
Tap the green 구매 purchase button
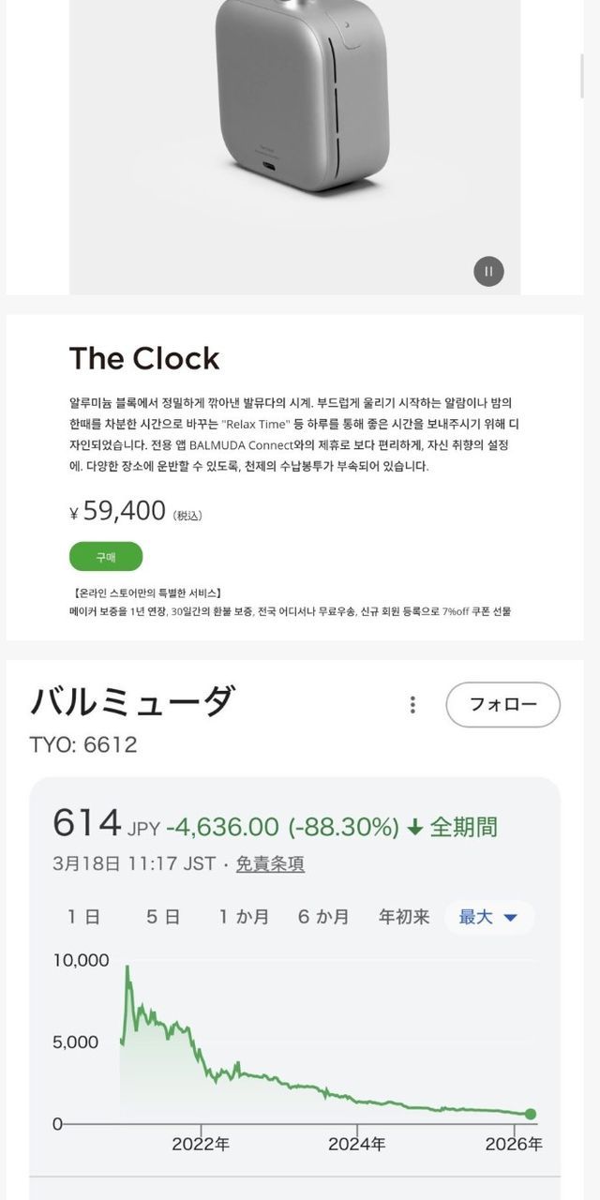click(x=106, y=556)
